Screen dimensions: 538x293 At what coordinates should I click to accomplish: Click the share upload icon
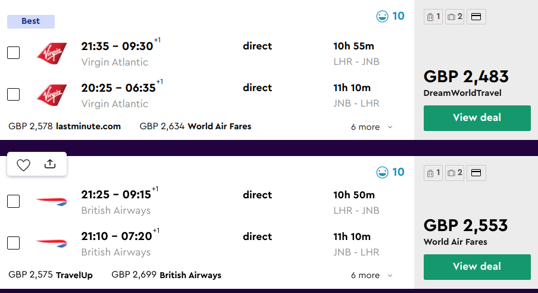coord(50,164)
